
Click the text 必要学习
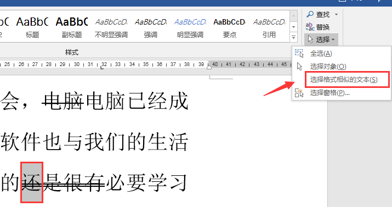(146, 183)
